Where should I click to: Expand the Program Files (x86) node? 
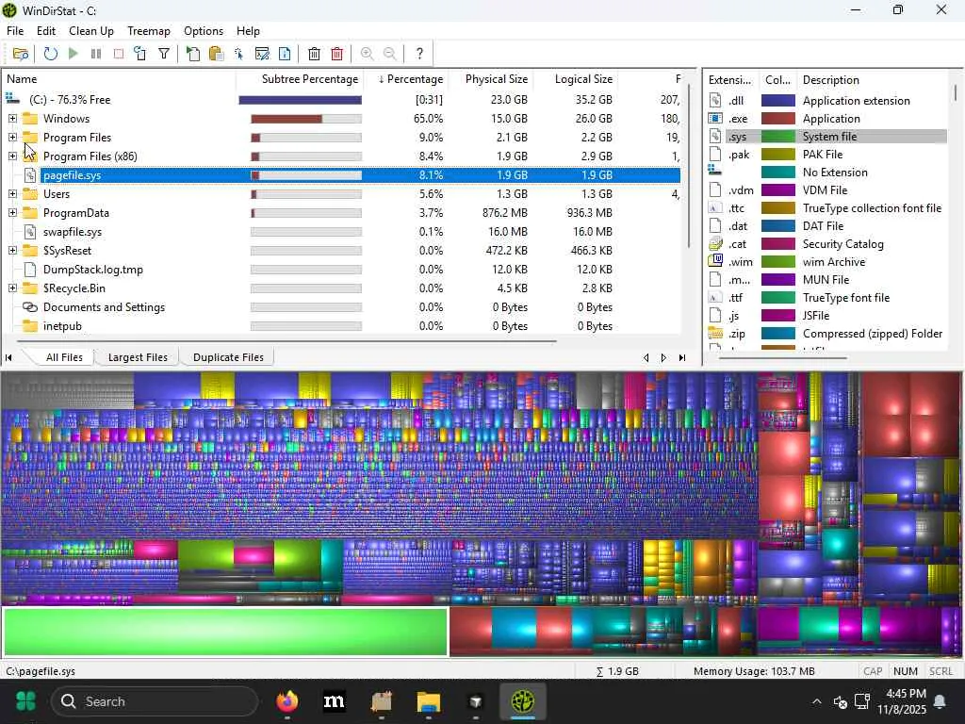(12, 156)
